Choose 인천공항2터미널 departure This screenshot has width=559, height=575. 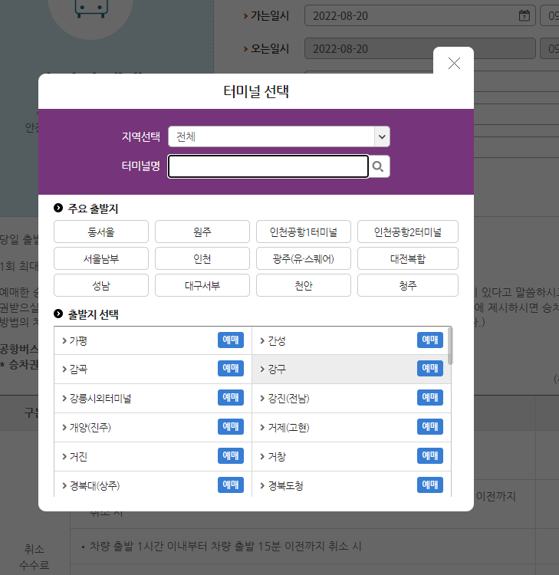408,232
